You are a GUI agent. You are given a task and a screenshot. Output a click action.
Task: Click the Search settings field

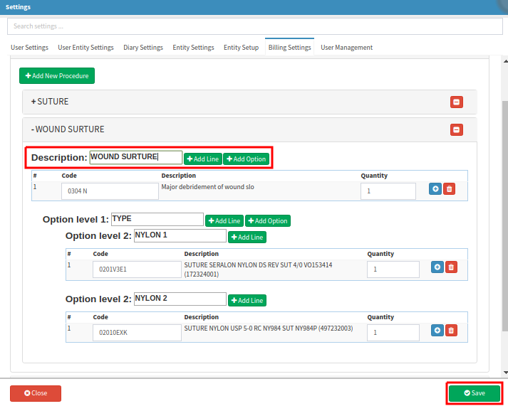coord(254,26)
